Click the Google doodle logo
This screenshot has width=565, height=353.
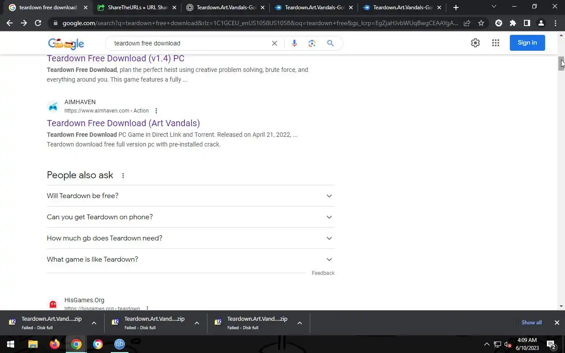66,43
